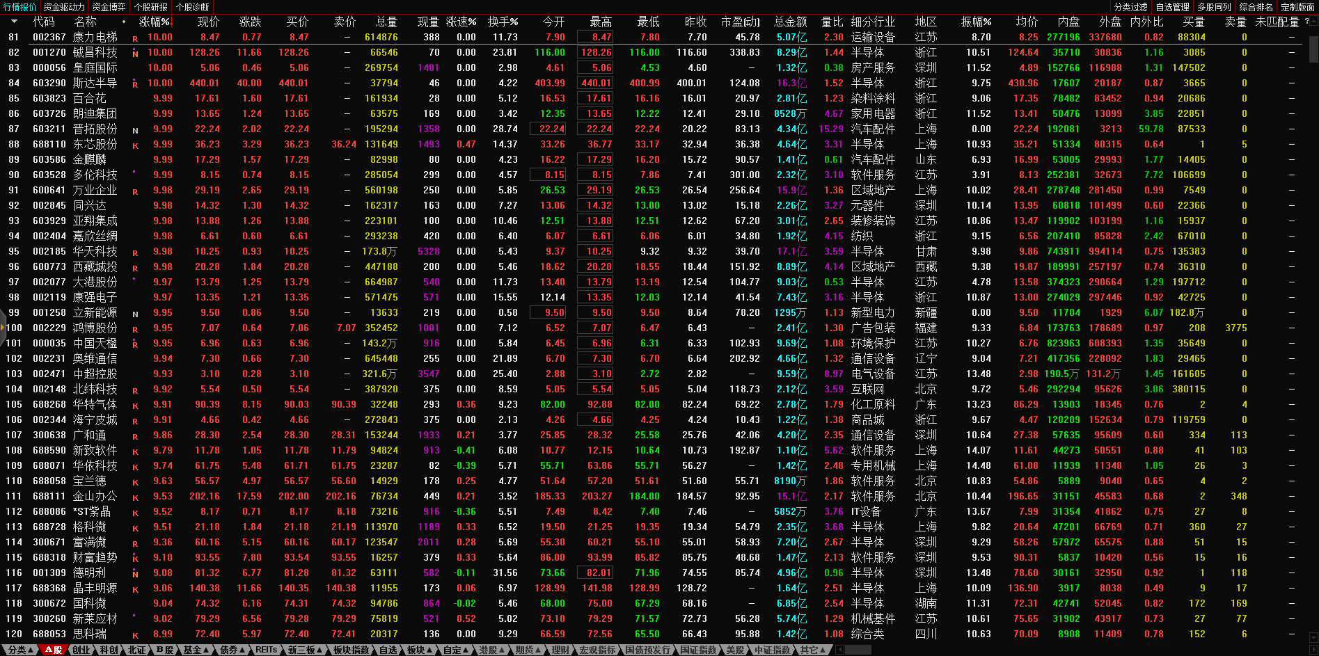Click the vertical scrollbar thumb
The image size is (1319, 656).
pyautogui.click(x=1313, y=49)
